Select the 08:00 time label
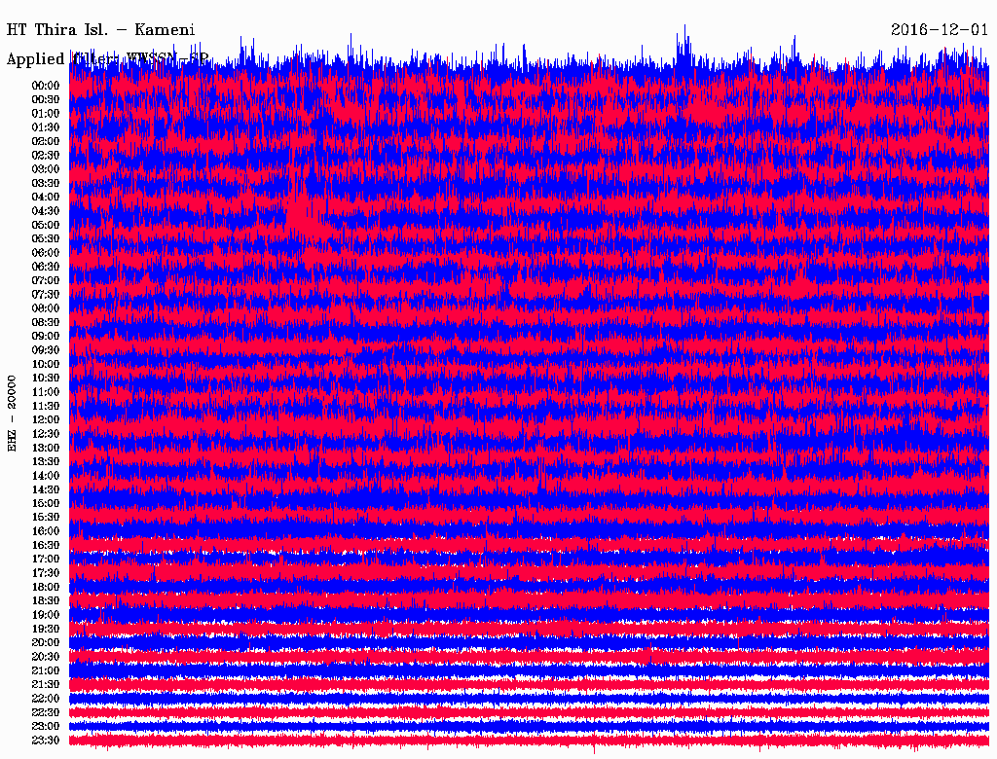Viewport: 997px width, 759px height. [x=46, y=308]
